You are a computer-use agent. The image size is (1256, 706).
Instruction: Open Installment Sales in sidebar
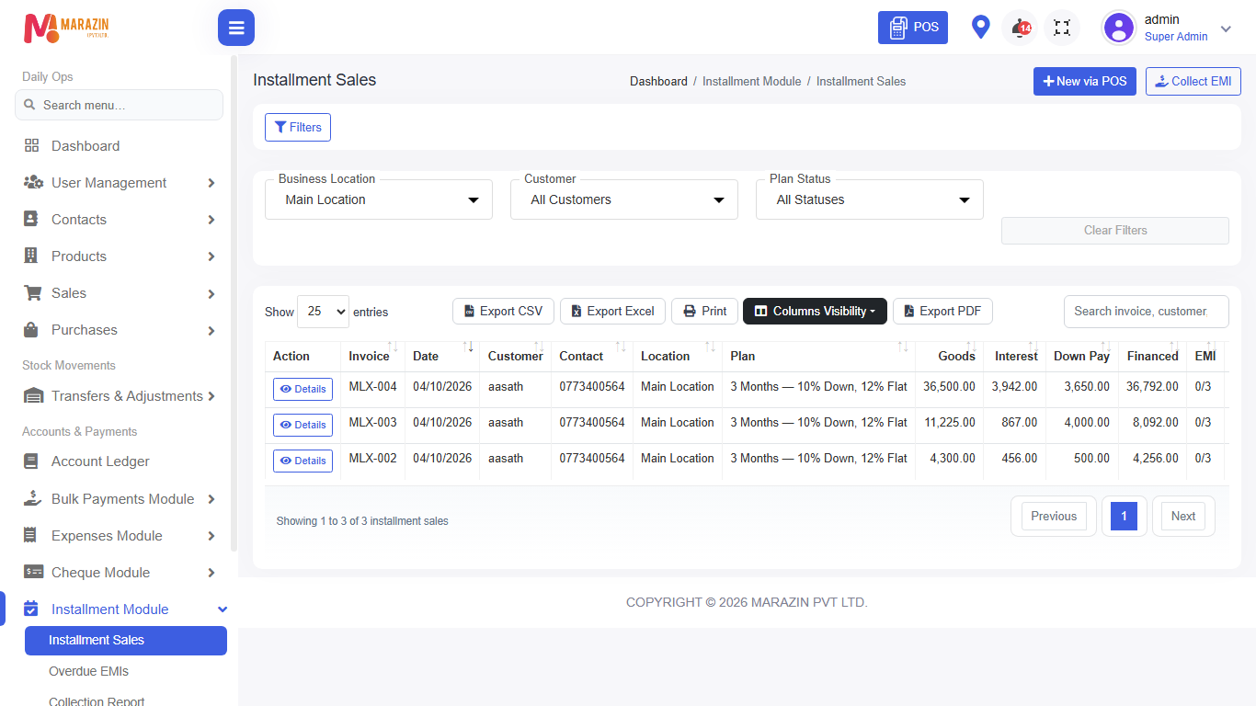[126, 641]
